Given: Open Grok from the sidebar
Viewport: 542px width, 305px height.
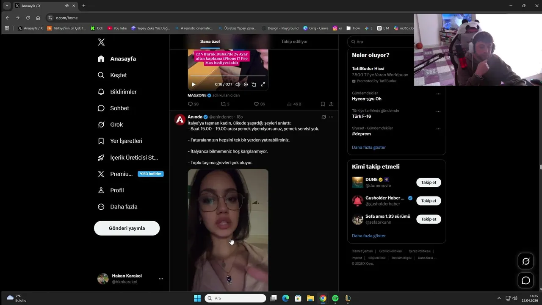Looking at the screenshot, I should (110, 125).
